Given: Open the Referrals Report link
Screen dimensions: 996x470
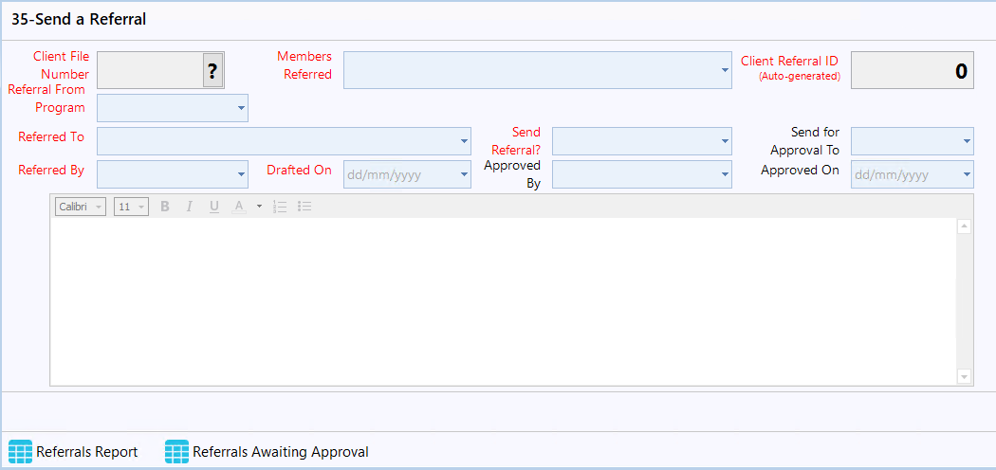Looking at the screenshot, I should [x=87, y=452].
